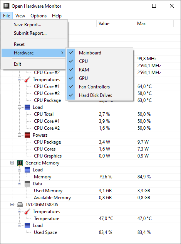Click the blue Load icon under CPU section

tap(27, 107)
